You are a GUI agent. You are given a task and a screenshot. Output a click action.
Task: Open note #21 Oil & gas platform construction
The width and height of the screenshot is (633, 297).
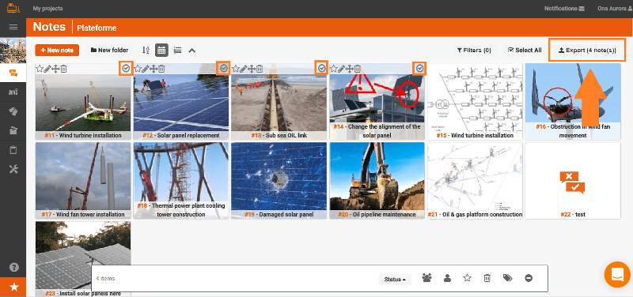[x=475, y=180]
